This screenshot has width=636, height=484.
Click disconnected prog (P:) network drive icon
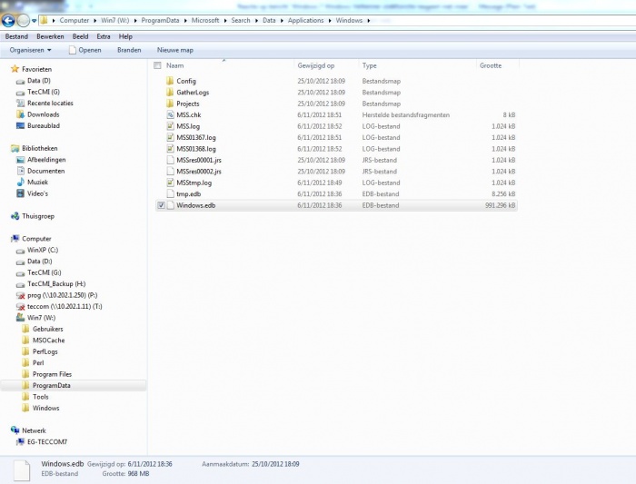20,295
